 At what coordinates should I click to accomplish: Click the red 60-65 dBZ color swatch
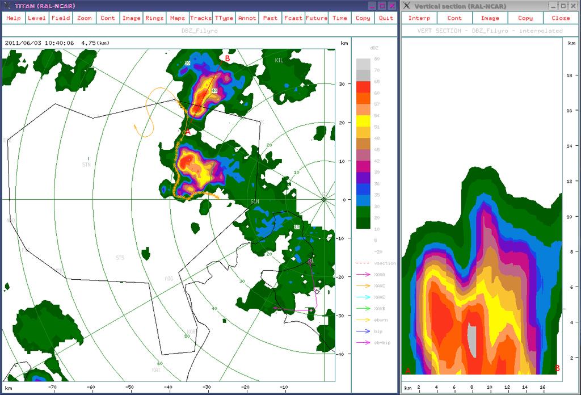point(363,87)
